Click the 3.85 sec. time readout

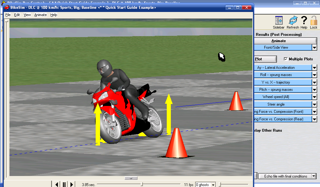click(x=88, y=185)
